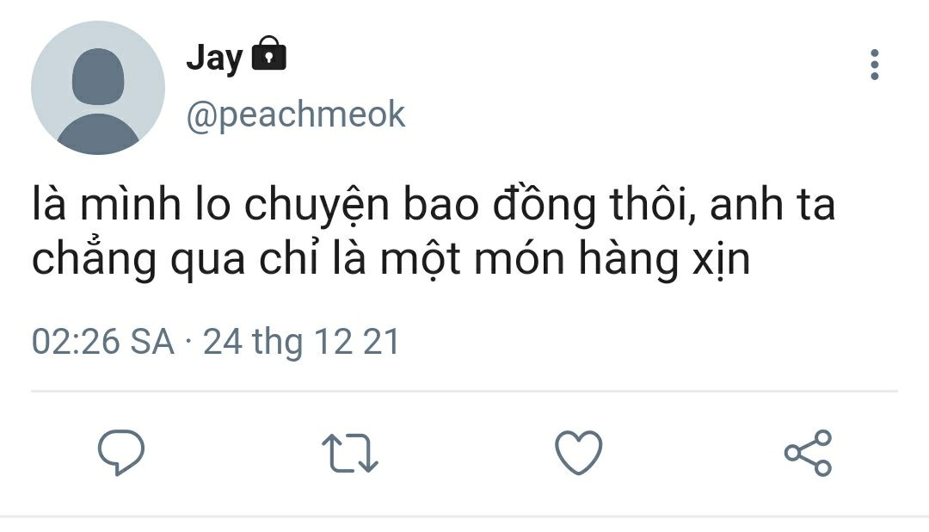This screenshot has height=532, width=929.
Task: Click the date 24 thg 12 21
Action: [302, 342]
